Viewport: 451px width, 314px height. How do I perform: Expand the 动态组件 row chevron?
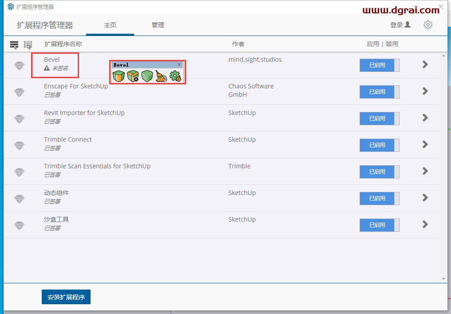tap(425, 198)
